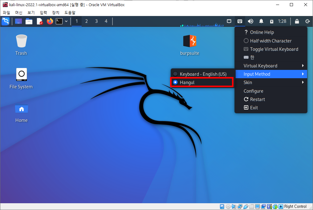This screenshot has height=210, width=313.
Task: Click the network display tray icon
Action: click(x=229, y=21)
